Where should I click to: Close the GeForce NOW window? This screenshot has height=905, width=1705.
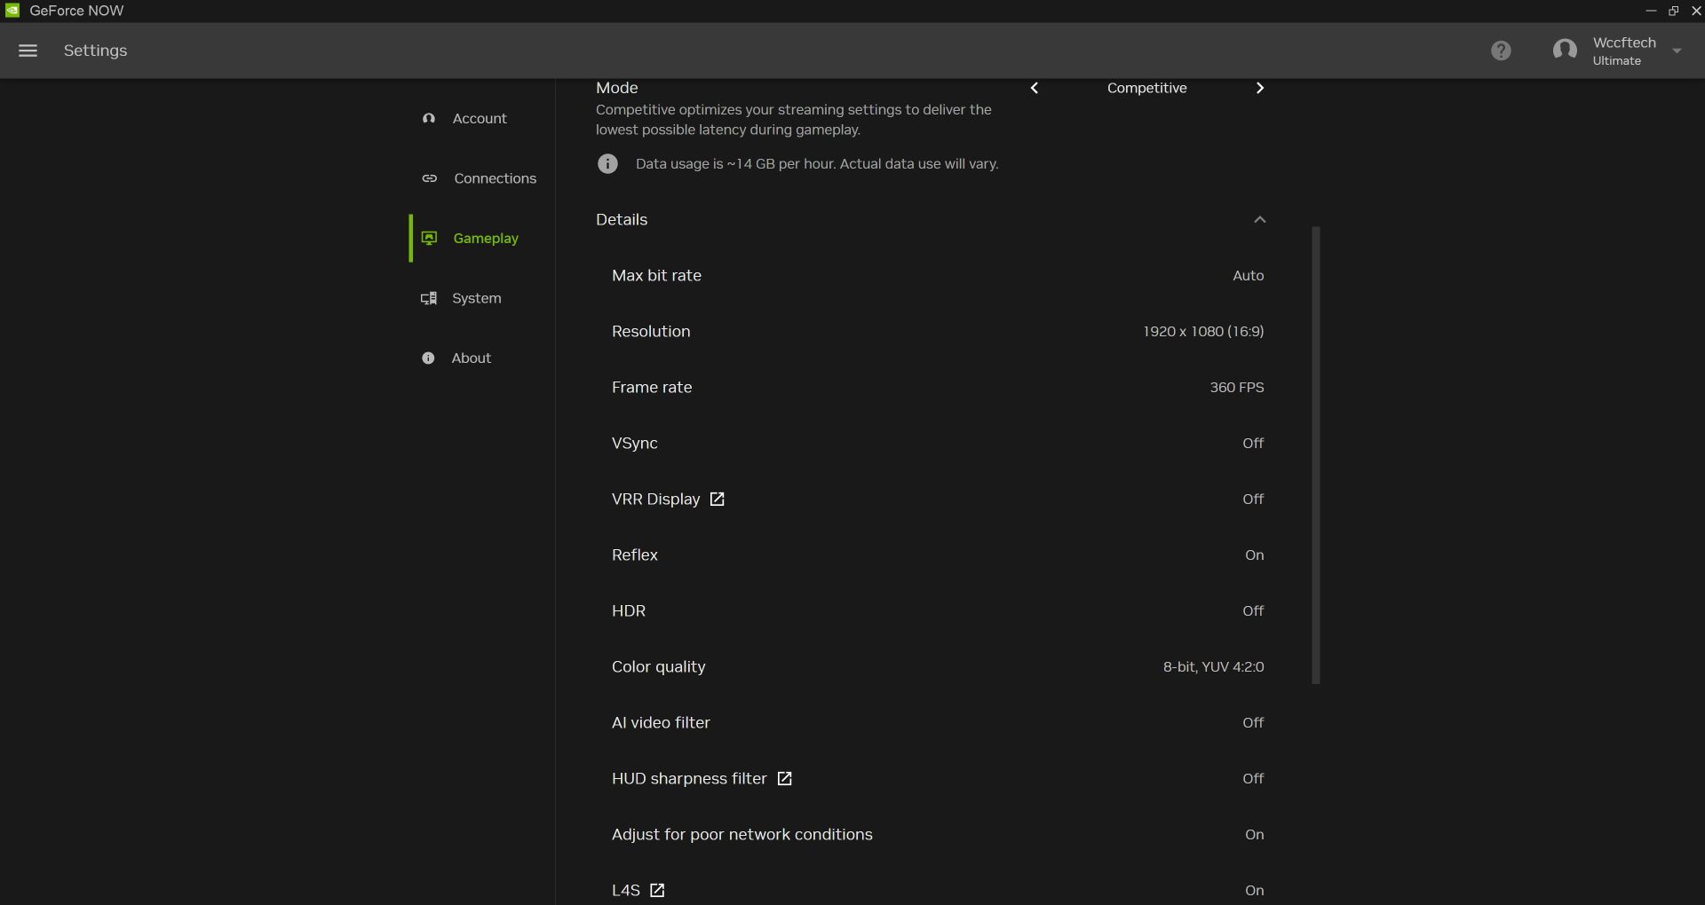(x=1695, y=11)
